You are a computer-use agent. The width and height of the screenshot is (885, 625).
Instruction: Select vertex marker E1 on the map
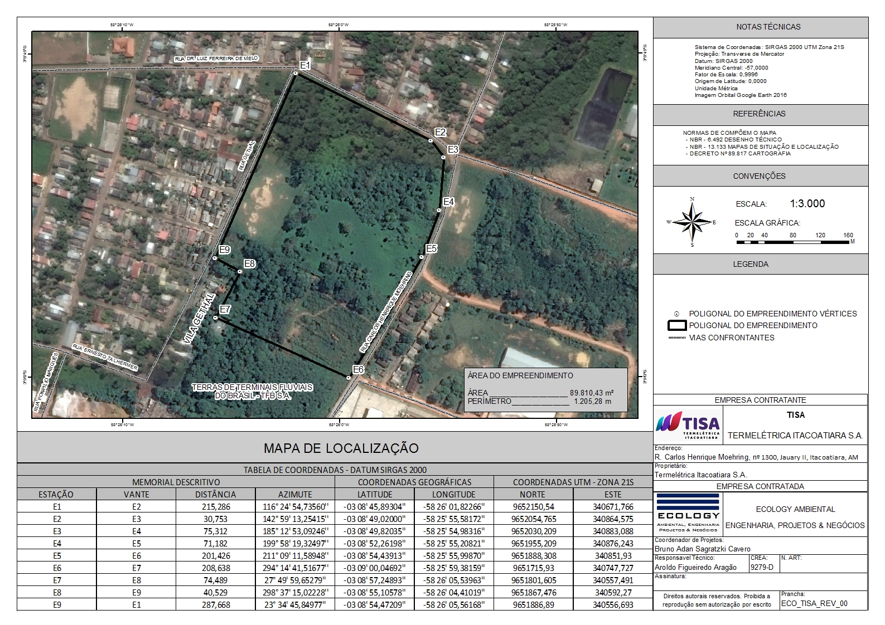coord(295,72)
